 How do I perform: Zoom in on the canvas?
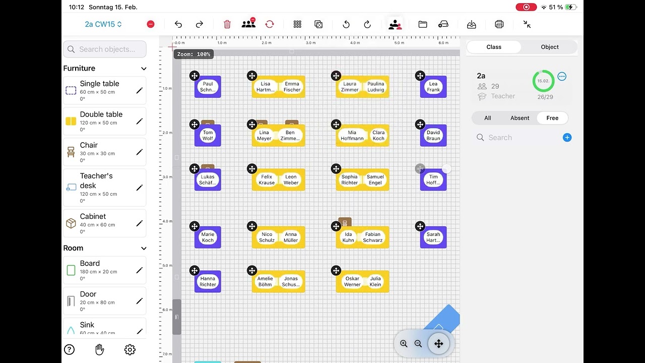[404, 344]
